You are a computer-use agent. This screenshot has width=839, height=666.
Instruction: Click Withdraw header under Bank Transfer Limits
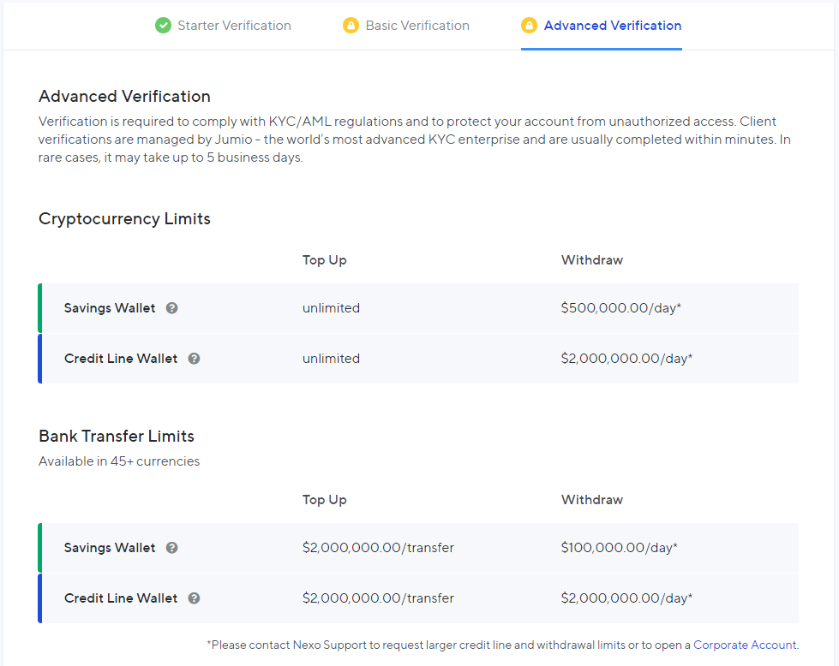point(592,499)
